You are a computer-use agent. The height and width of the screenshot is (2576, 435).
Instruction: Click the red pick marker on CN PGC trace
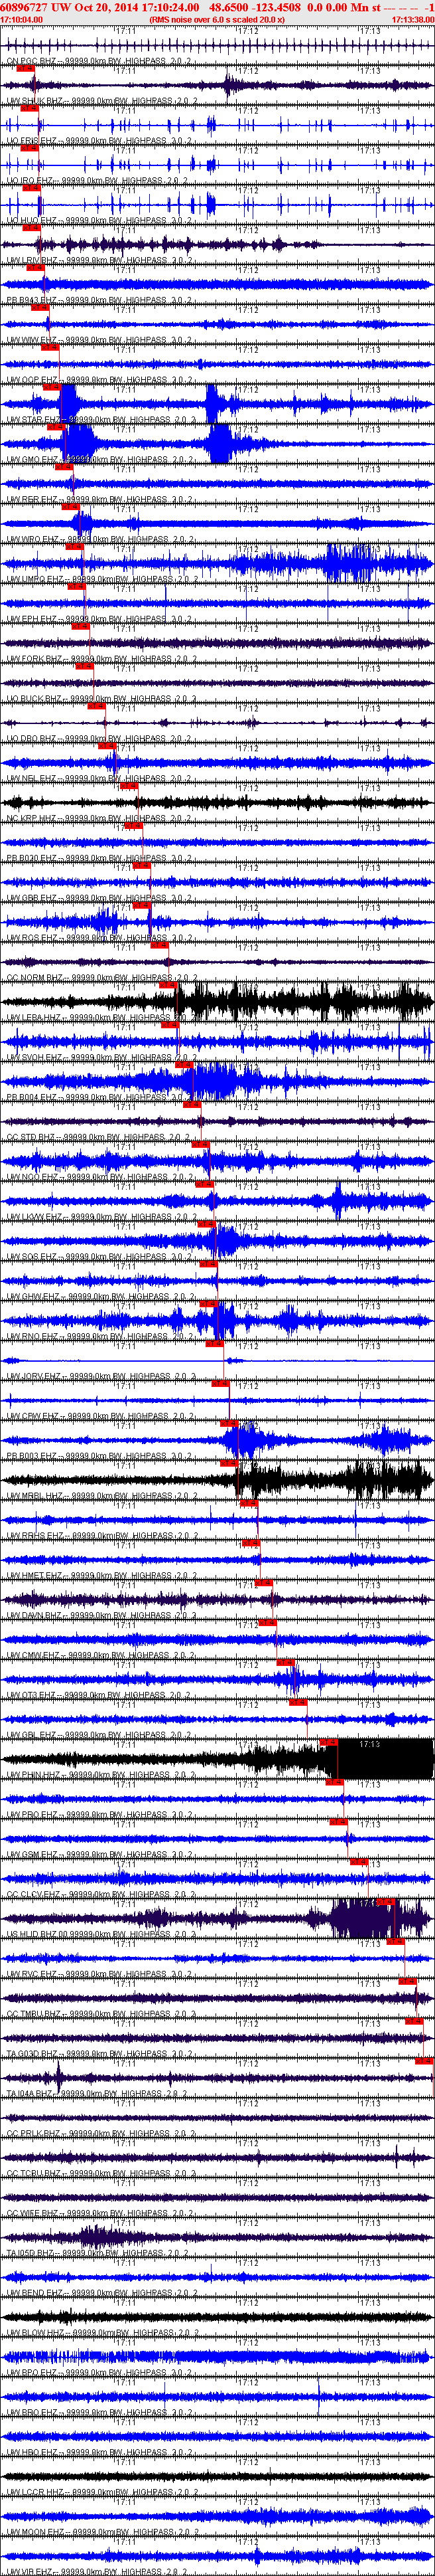[x=25, y=68]
